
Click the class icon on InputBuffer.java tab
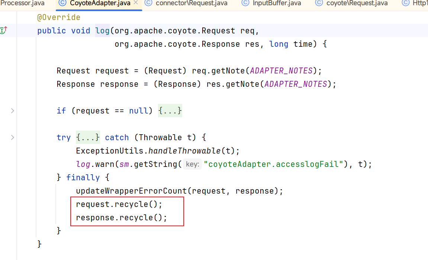[x=245, y=3]
